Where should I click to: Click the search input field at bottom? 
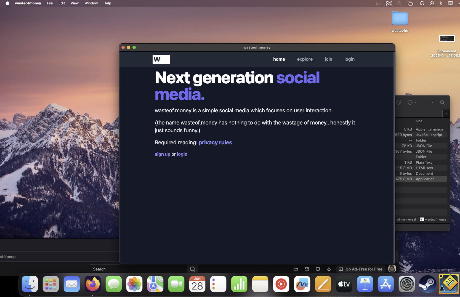click(139, 269)
